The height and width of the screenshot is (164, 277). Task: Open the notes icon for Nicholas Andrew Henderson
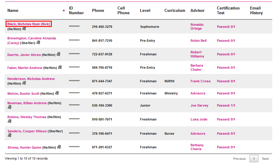tap(24, 83)
